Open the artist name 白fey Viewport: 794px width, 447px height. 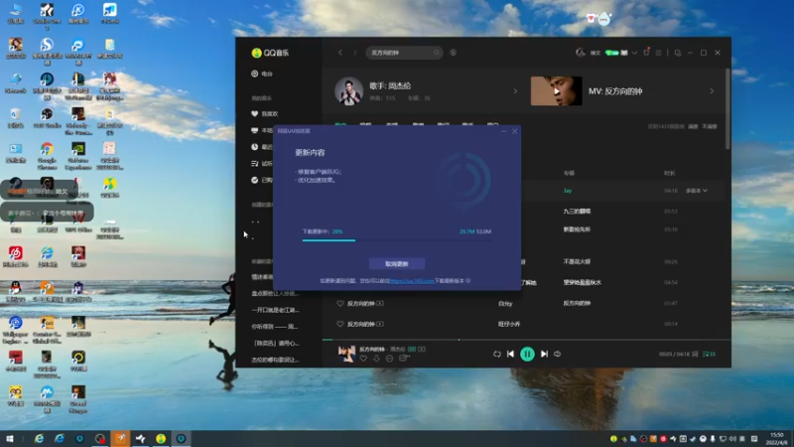point(505,304)
